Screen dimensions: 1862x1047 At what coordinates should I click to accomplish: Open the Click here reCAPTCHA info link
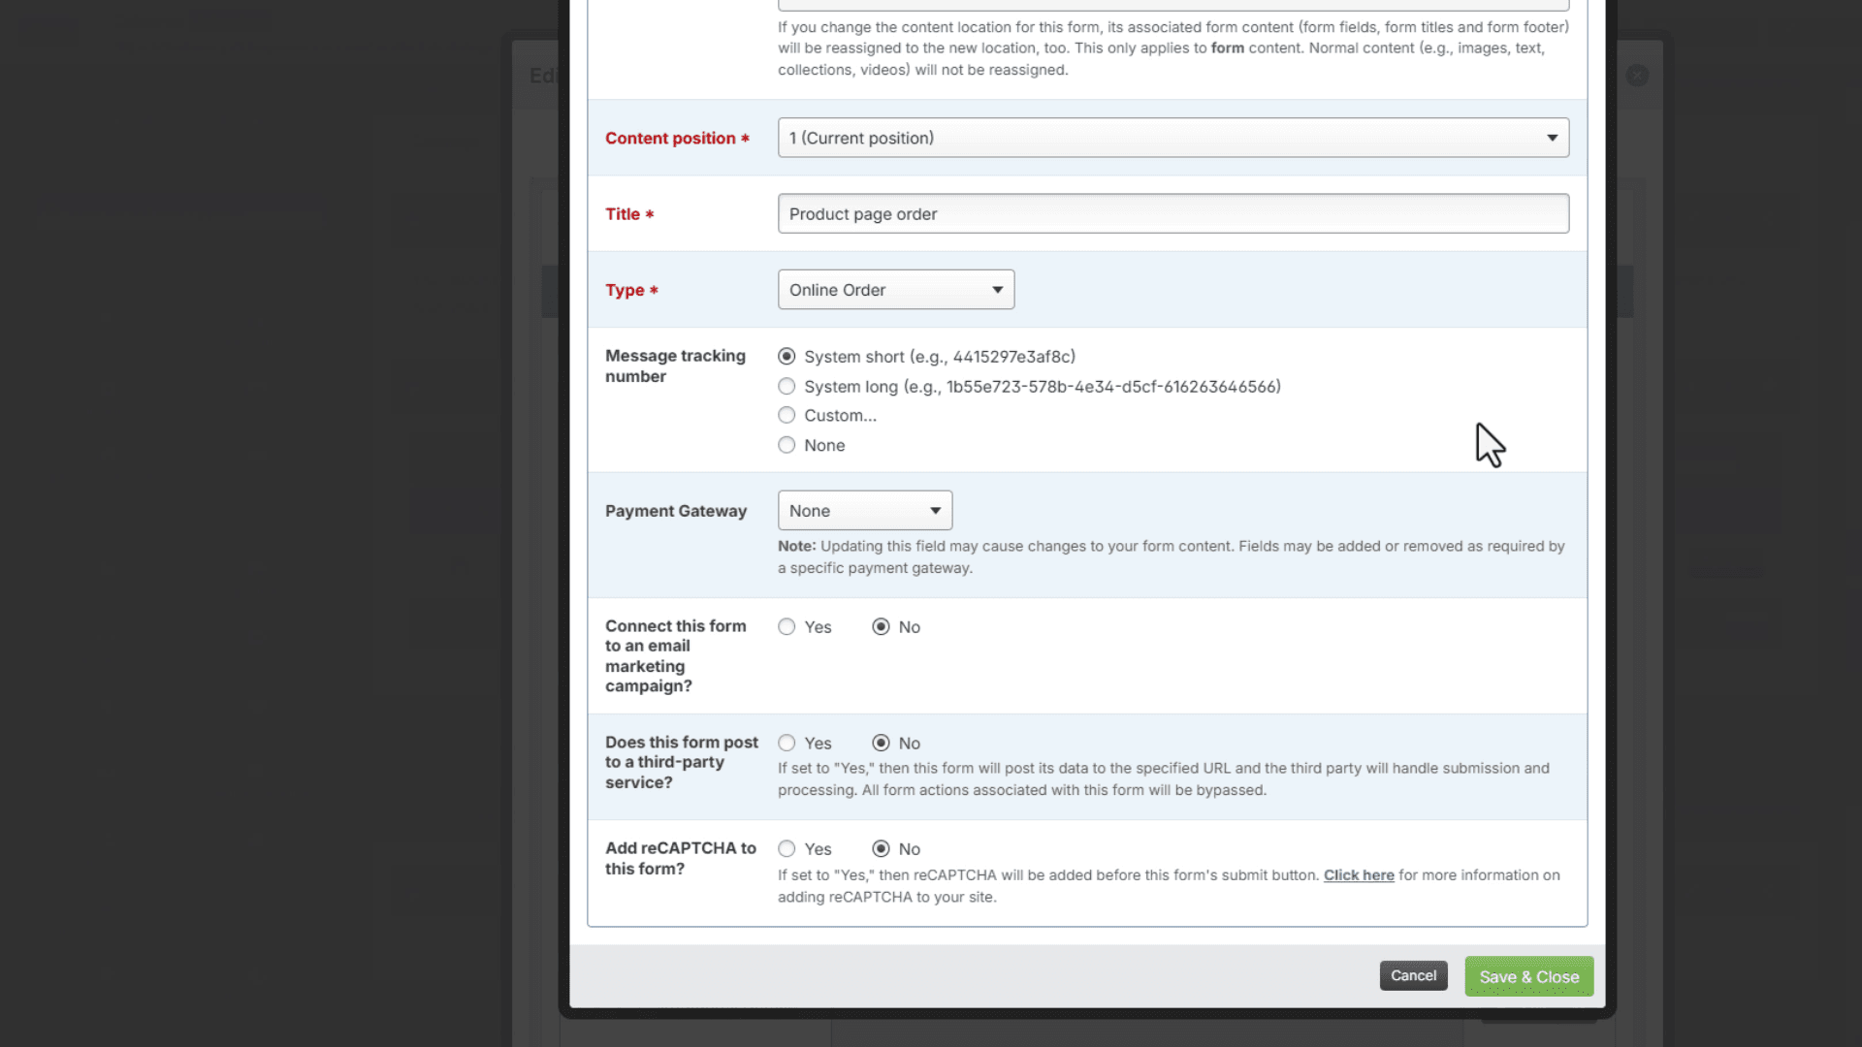pyautogui.click(x=1358, y=874)
